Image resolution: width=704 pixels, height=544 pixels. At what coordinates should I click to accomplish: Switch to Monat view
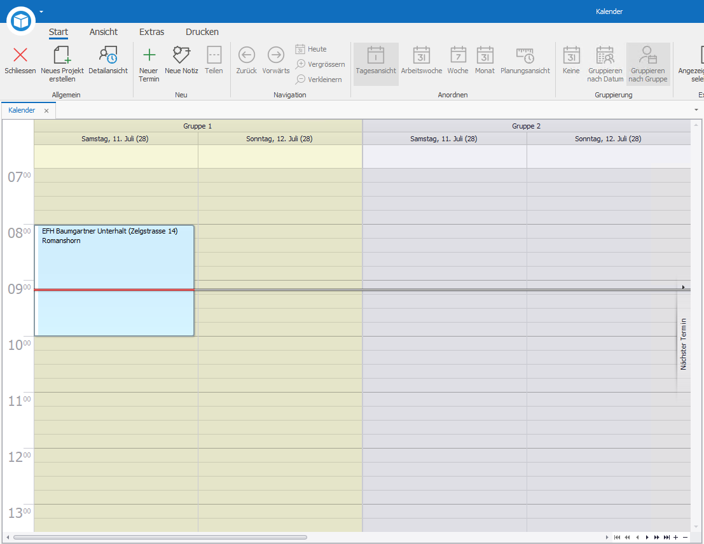485,60
